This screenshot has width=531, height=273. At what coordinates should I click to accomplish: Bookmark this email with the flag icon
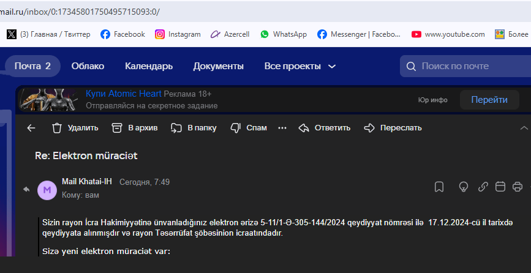439,187
